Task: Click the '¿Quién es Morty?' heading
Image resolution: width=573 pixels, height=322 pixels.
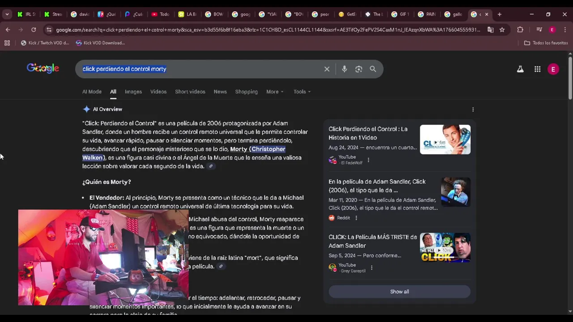Action: click(107, 182)
